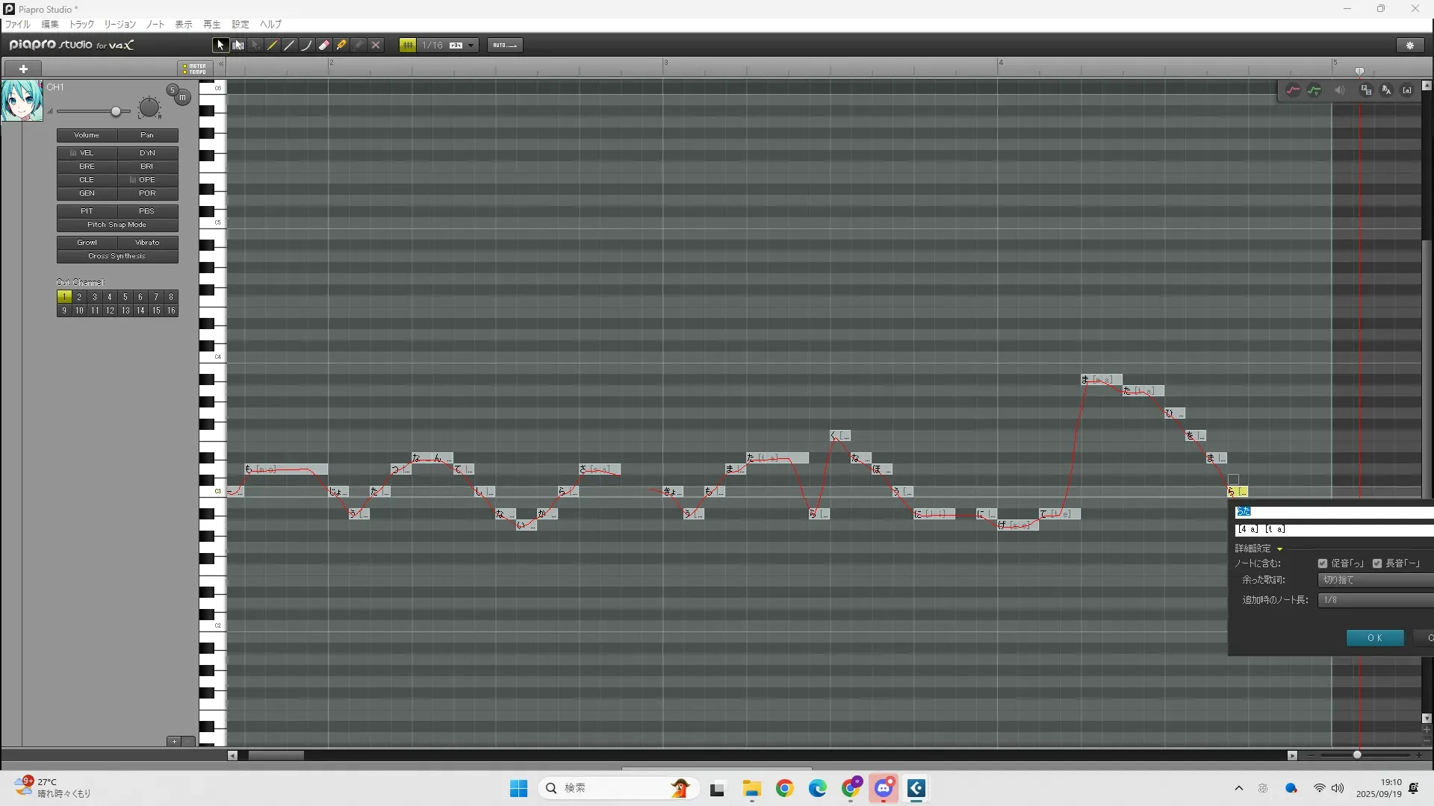Expand the 余った歌詞 dropdown
The height and width of the screenshot is (806, 1434).
coord(1374,580)
